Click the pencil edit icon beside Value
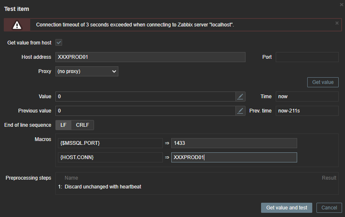345x217 pixels. 240,97
